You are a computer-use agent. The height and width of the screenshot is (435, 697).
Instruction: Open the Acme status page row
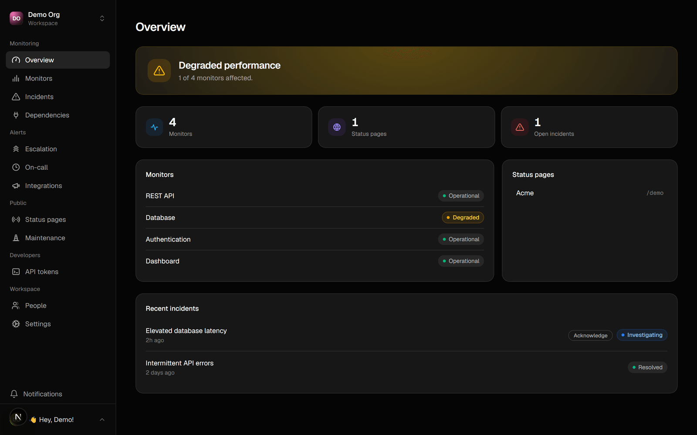(x=590, y=193)
